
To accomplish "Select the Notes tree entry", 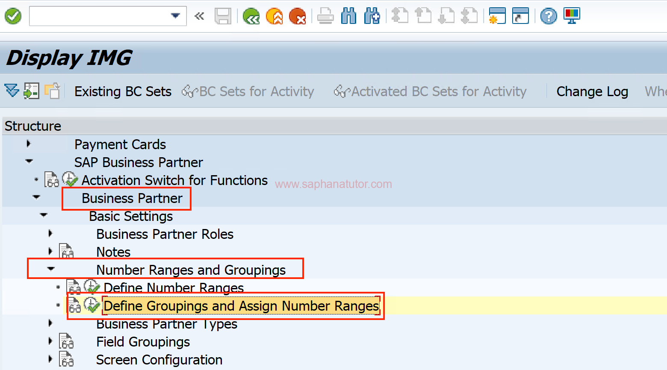I will (x=113, y=252).
